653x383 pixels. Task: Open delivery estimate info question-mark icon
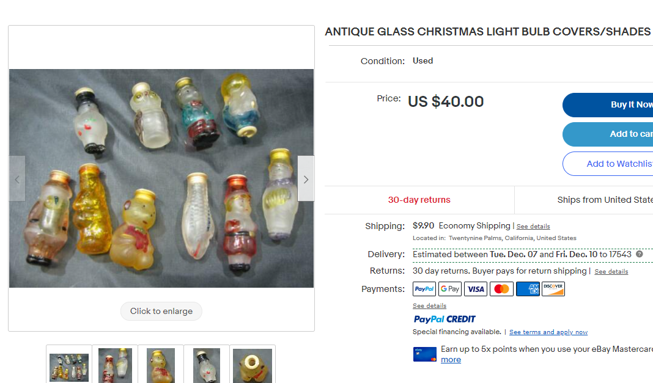[x=640, y=254]
